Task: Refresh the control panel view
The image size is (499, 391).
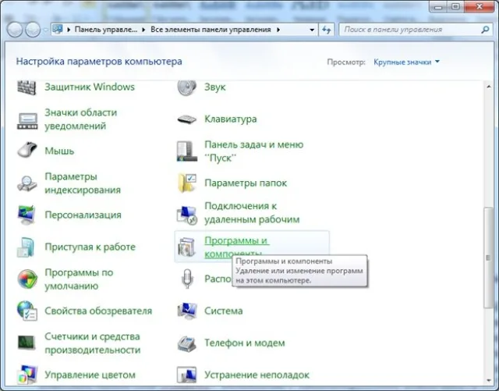Action: pos(326,30)
